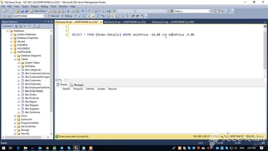Click the Parse checkmark icon

[x=80, y=16]
